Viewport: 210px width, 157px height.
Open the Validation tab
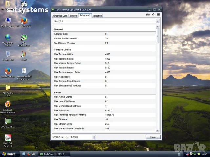tap(97, 16)
